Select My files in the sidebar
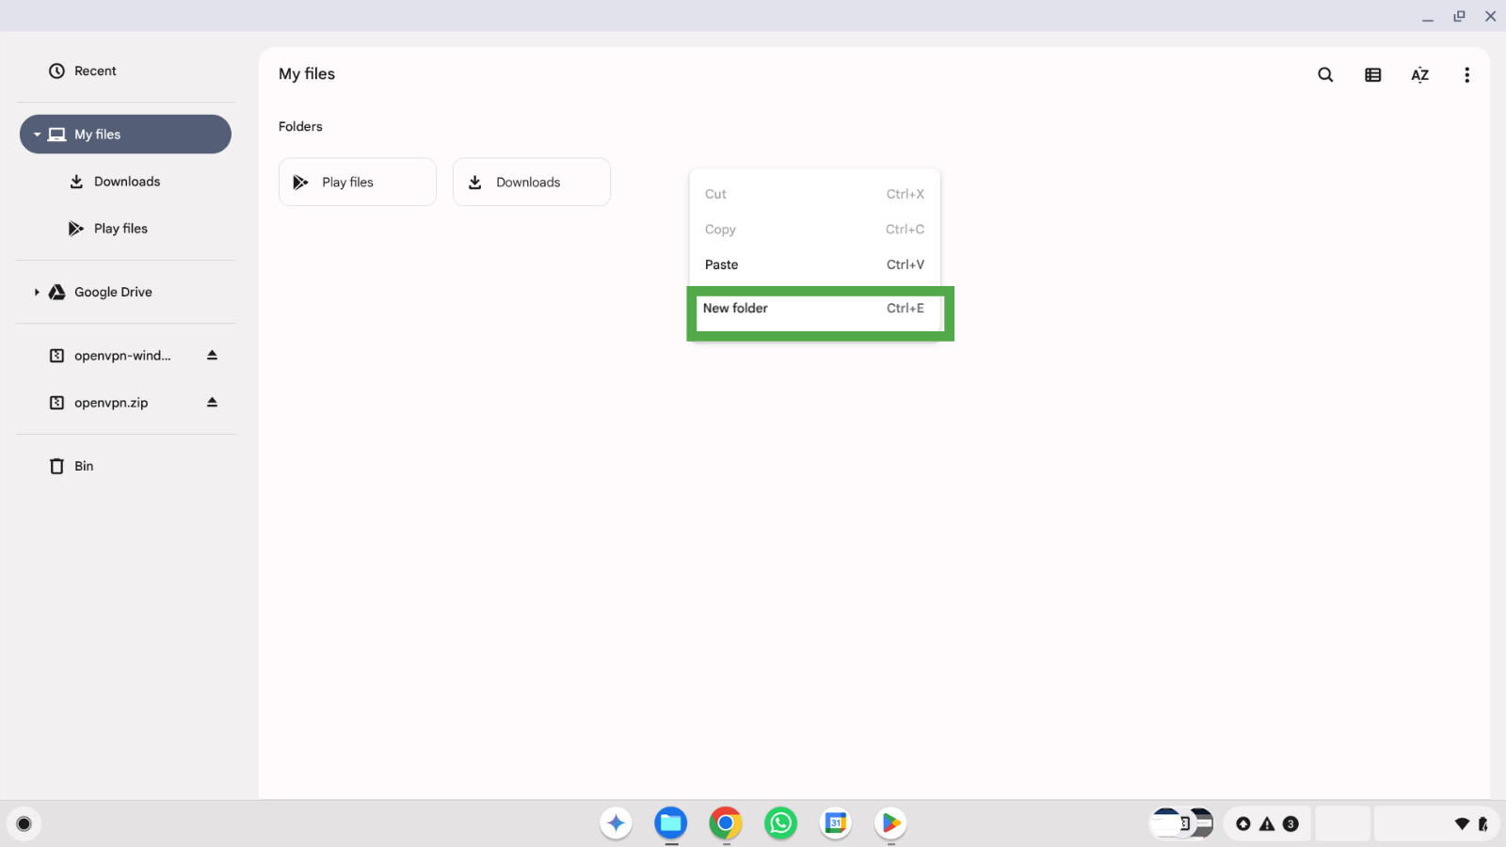 pos(125,135)
